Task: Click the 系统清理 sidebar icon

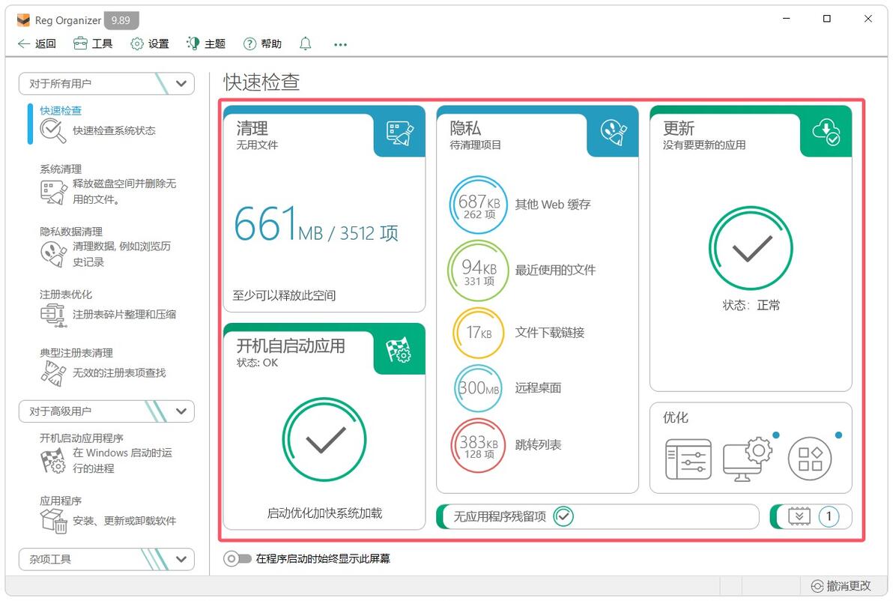Action: pyautogui.click(x=53, y=192)
